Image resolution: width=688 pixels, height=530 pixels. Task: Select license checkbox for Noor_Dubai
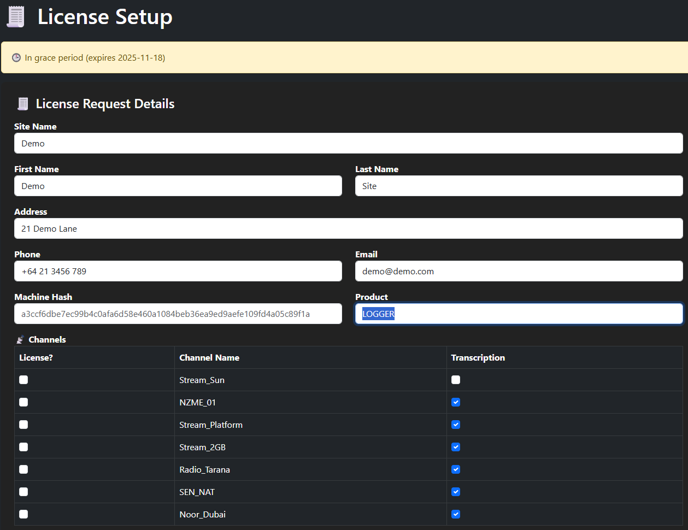pyautogui.click(x=23, y=514)
